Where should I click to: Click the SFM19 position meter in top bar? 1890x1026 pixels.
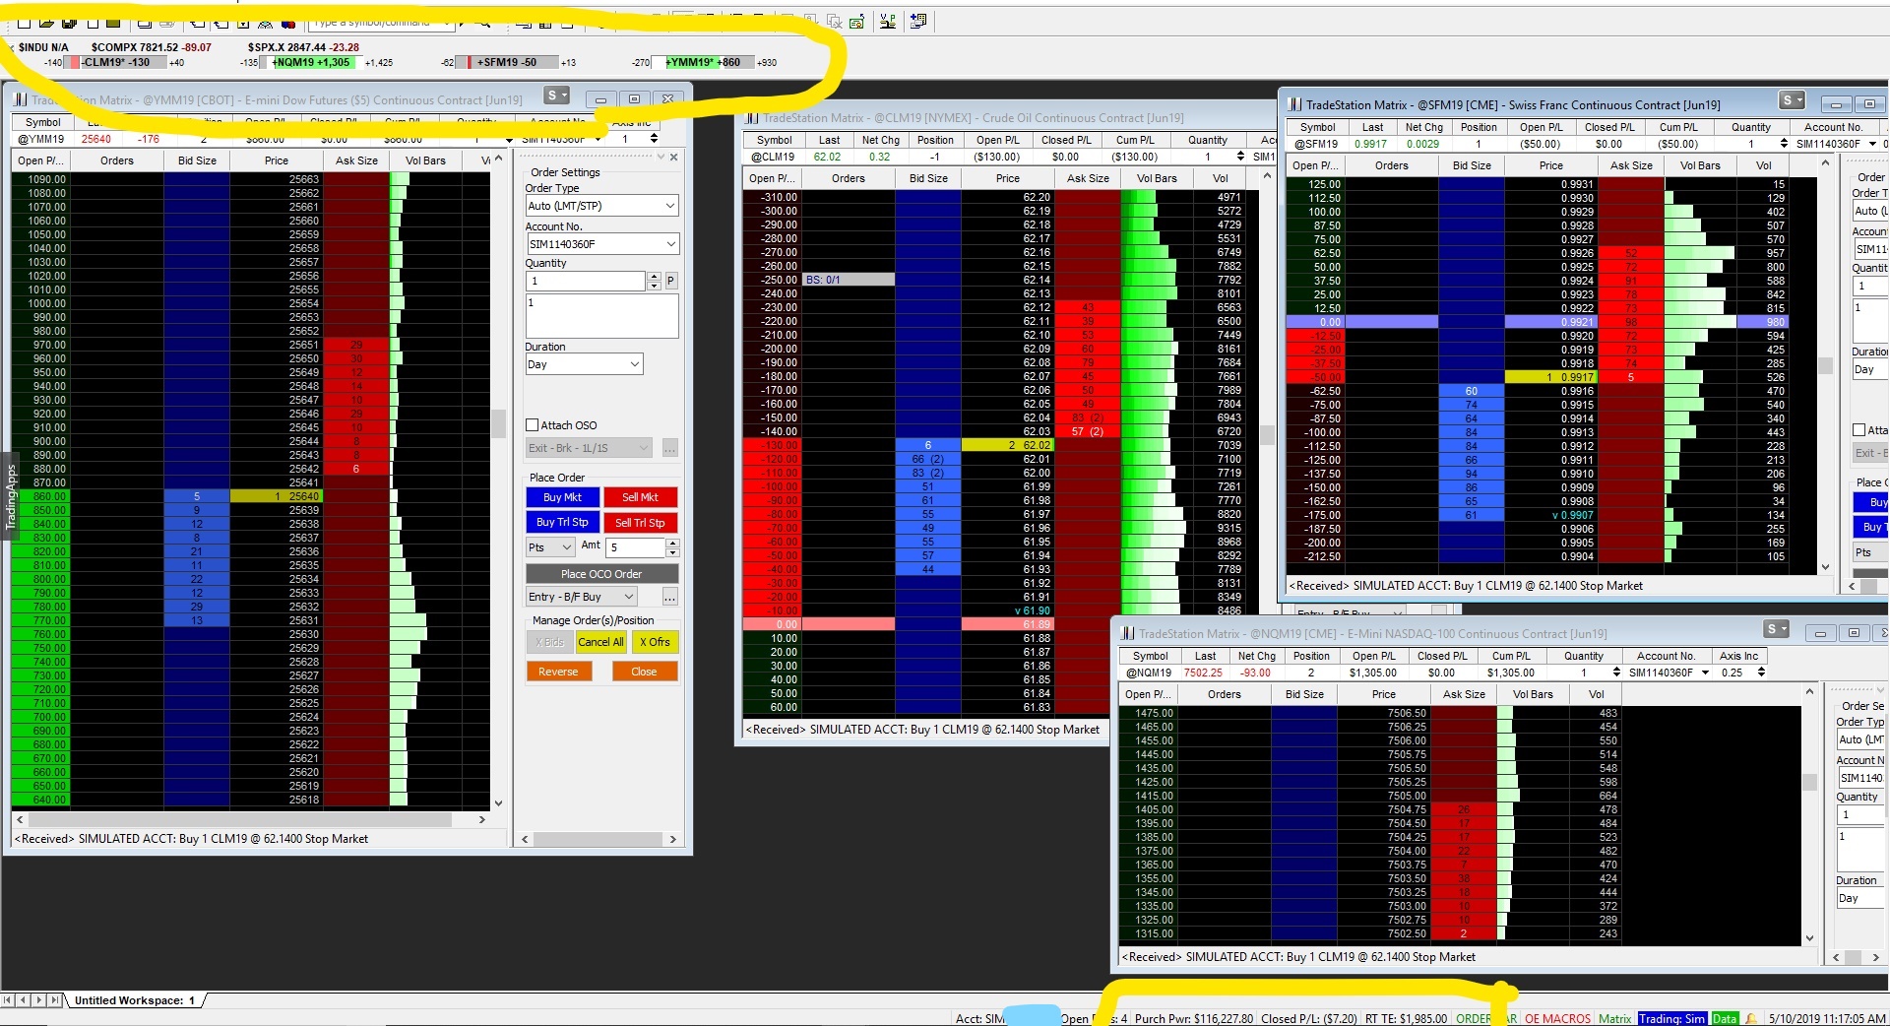point(507,62)
